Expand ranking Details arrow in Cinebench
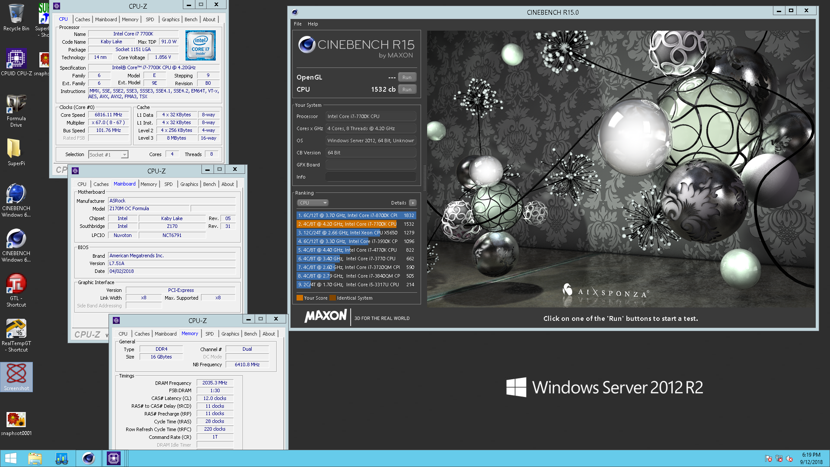 [413, 203]
